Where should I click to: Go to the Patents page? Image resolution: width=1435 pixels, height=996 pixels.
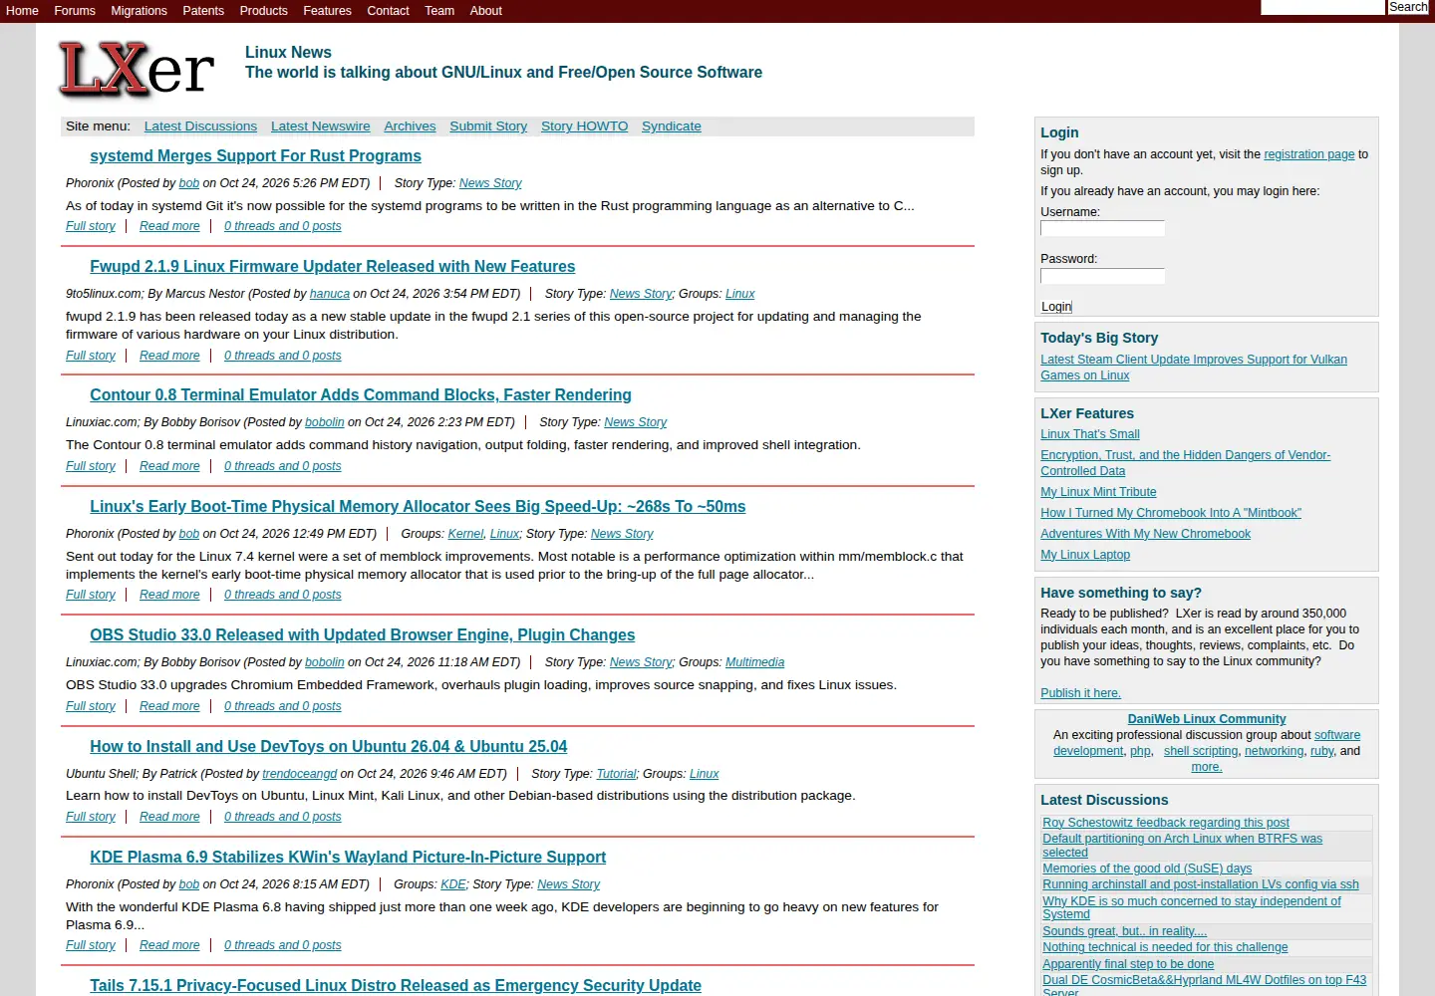pos(203,11)
